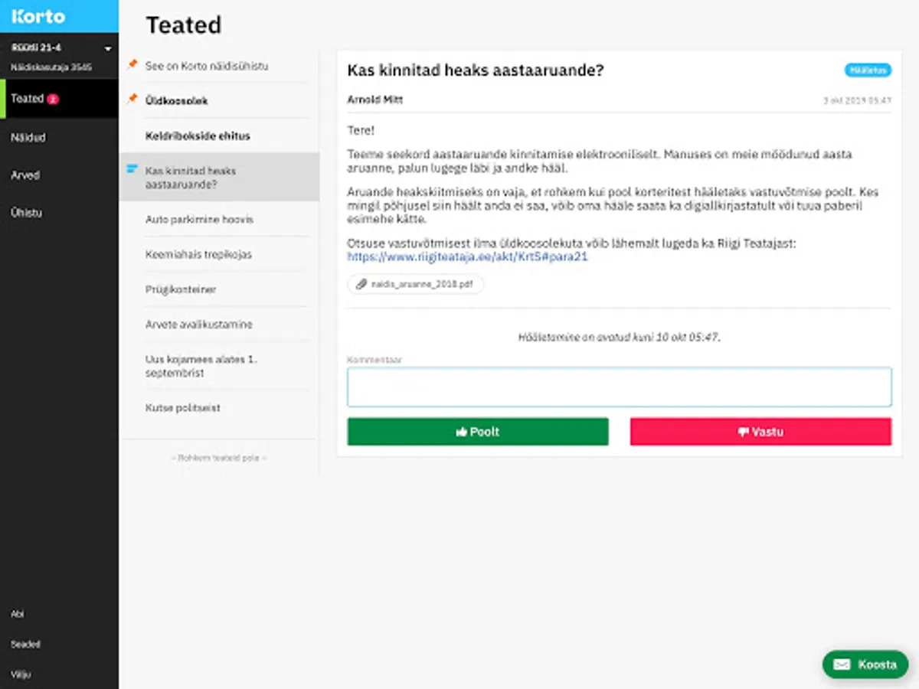Go to the Arved section
The height and width of the screenshot is (689, 919).
(25, 175)
